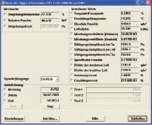The image size is (152, 125).
Task: Open the Hilfe help button
Action: [95, 119]
